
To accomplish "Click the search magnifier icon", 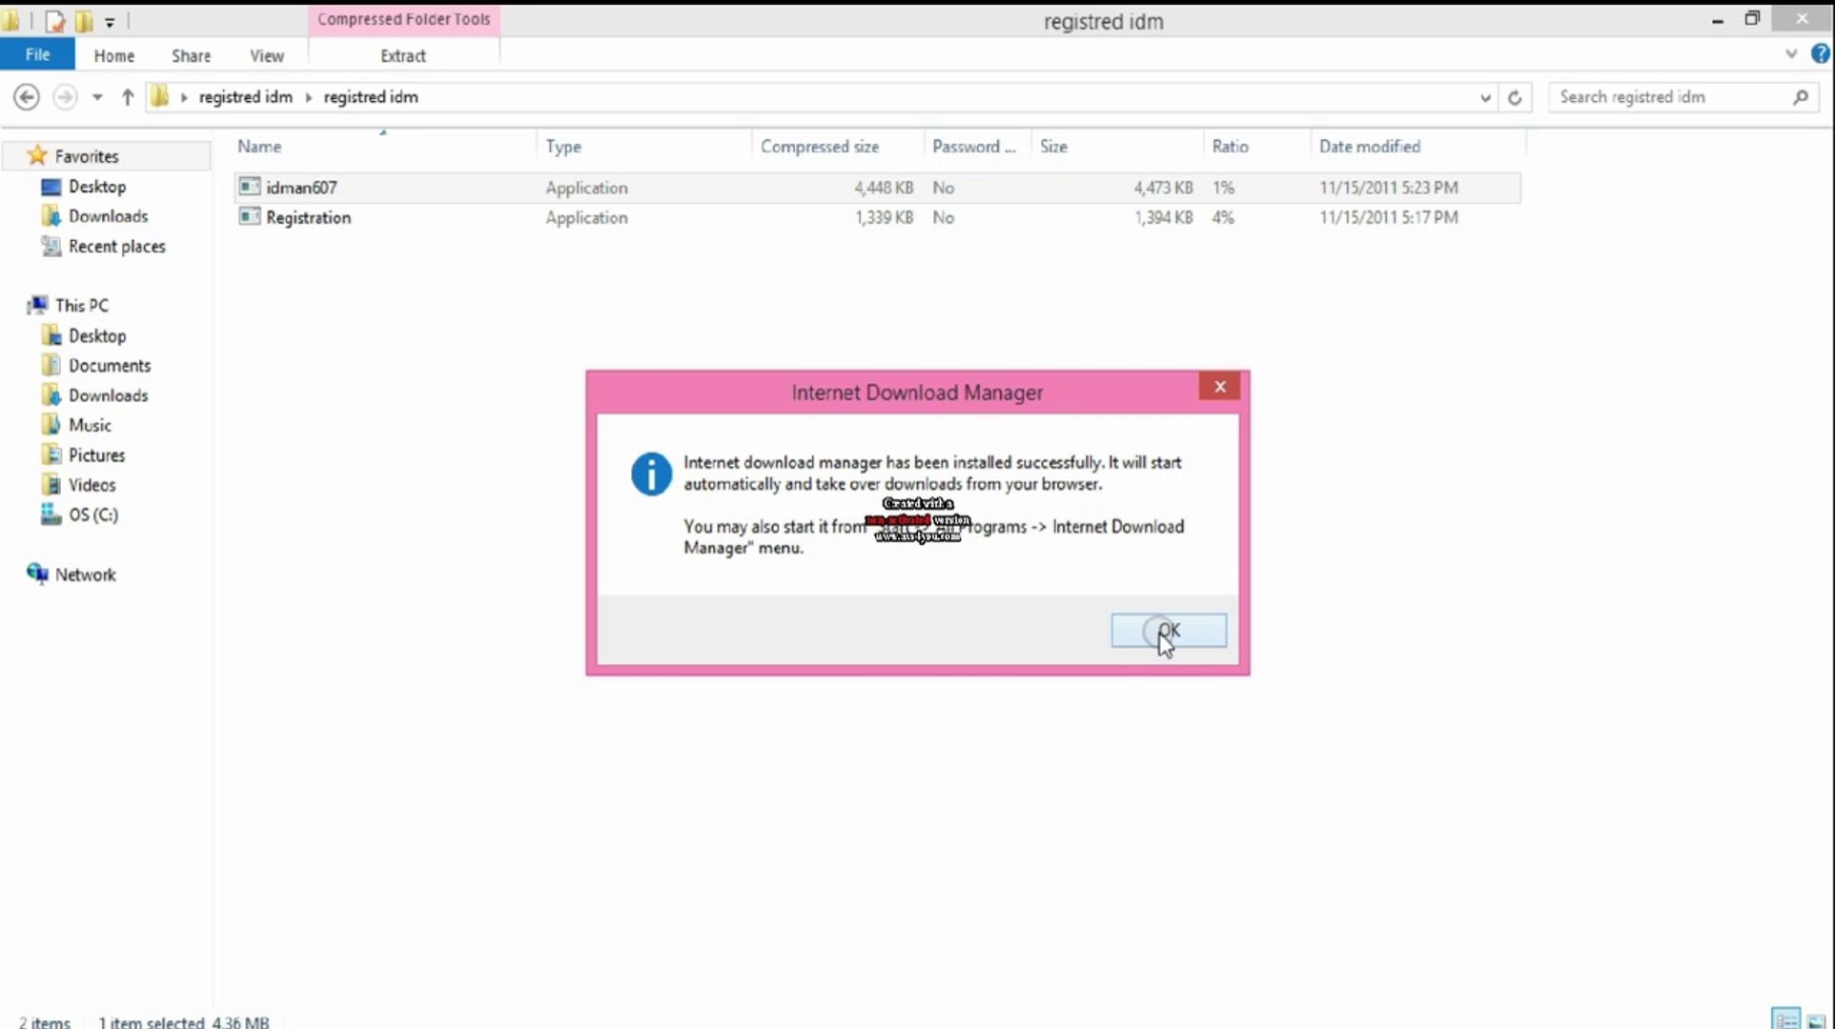I will click(1801, 97).
